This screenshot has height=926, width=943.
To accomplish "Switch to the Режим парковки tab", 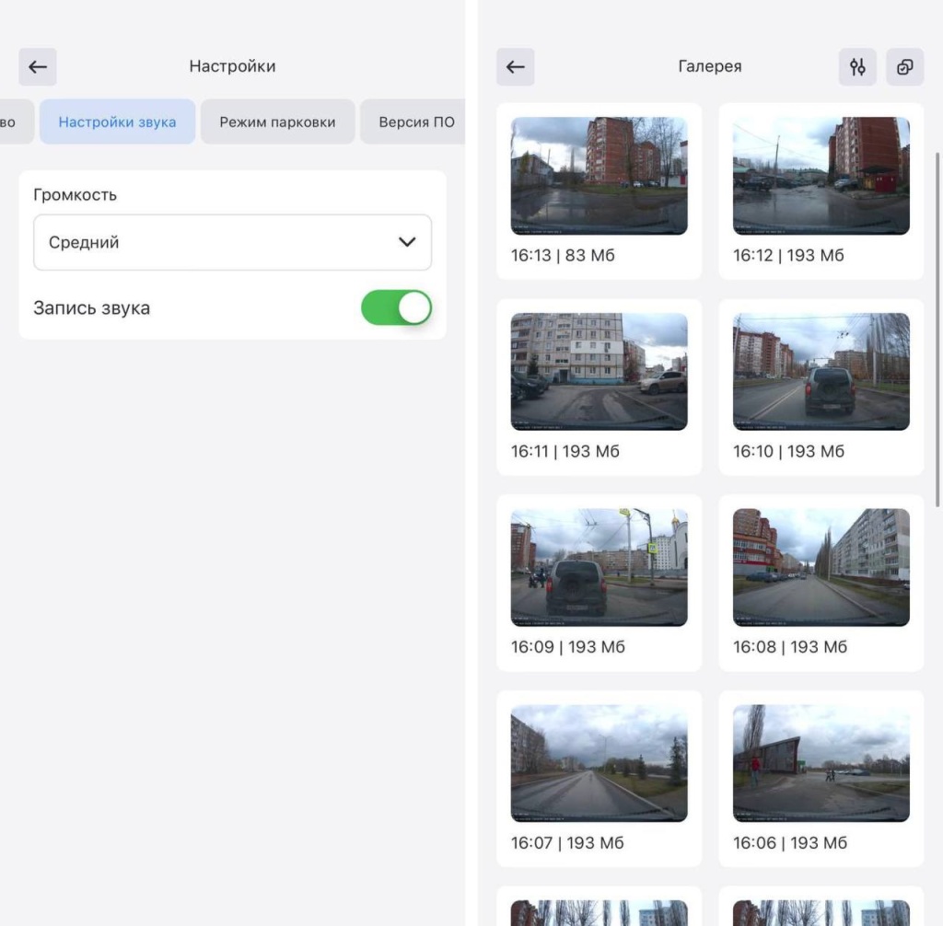I will coord(277,122).
